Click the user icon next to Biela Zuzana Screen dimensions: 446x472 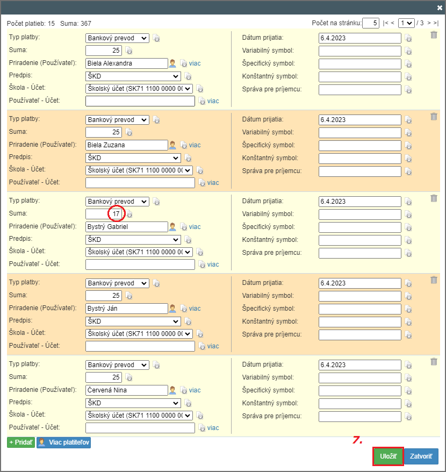(172, 145)
